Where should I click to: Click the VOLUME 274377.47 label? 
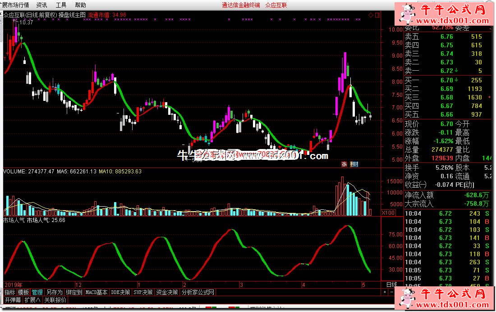coord(29,172)
